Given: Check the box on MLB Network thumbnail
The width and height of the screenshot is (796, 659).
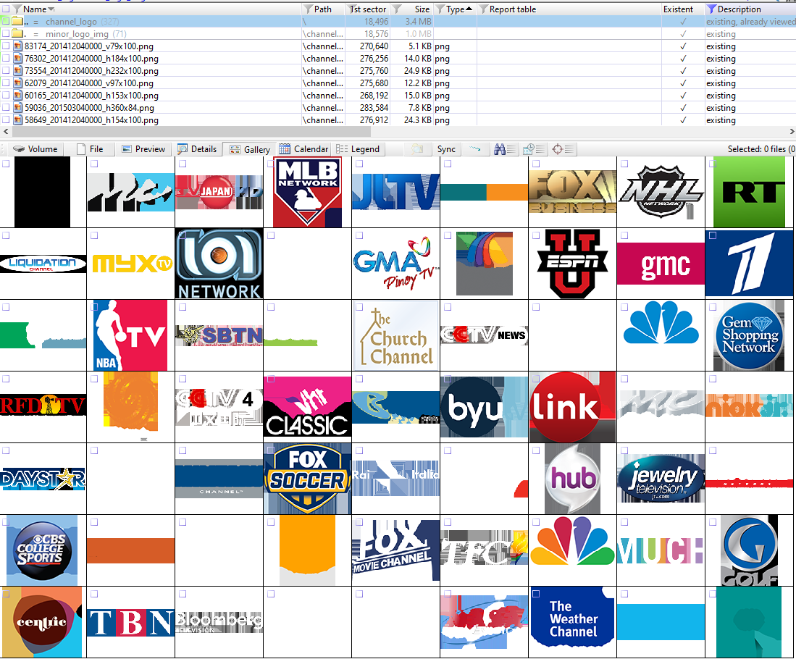Looking at the screenshot, I should pos(271,164).
